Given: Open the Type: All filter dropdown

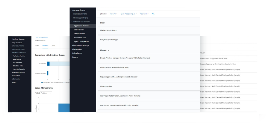Looking at the screenshot, I should [114, 14].
